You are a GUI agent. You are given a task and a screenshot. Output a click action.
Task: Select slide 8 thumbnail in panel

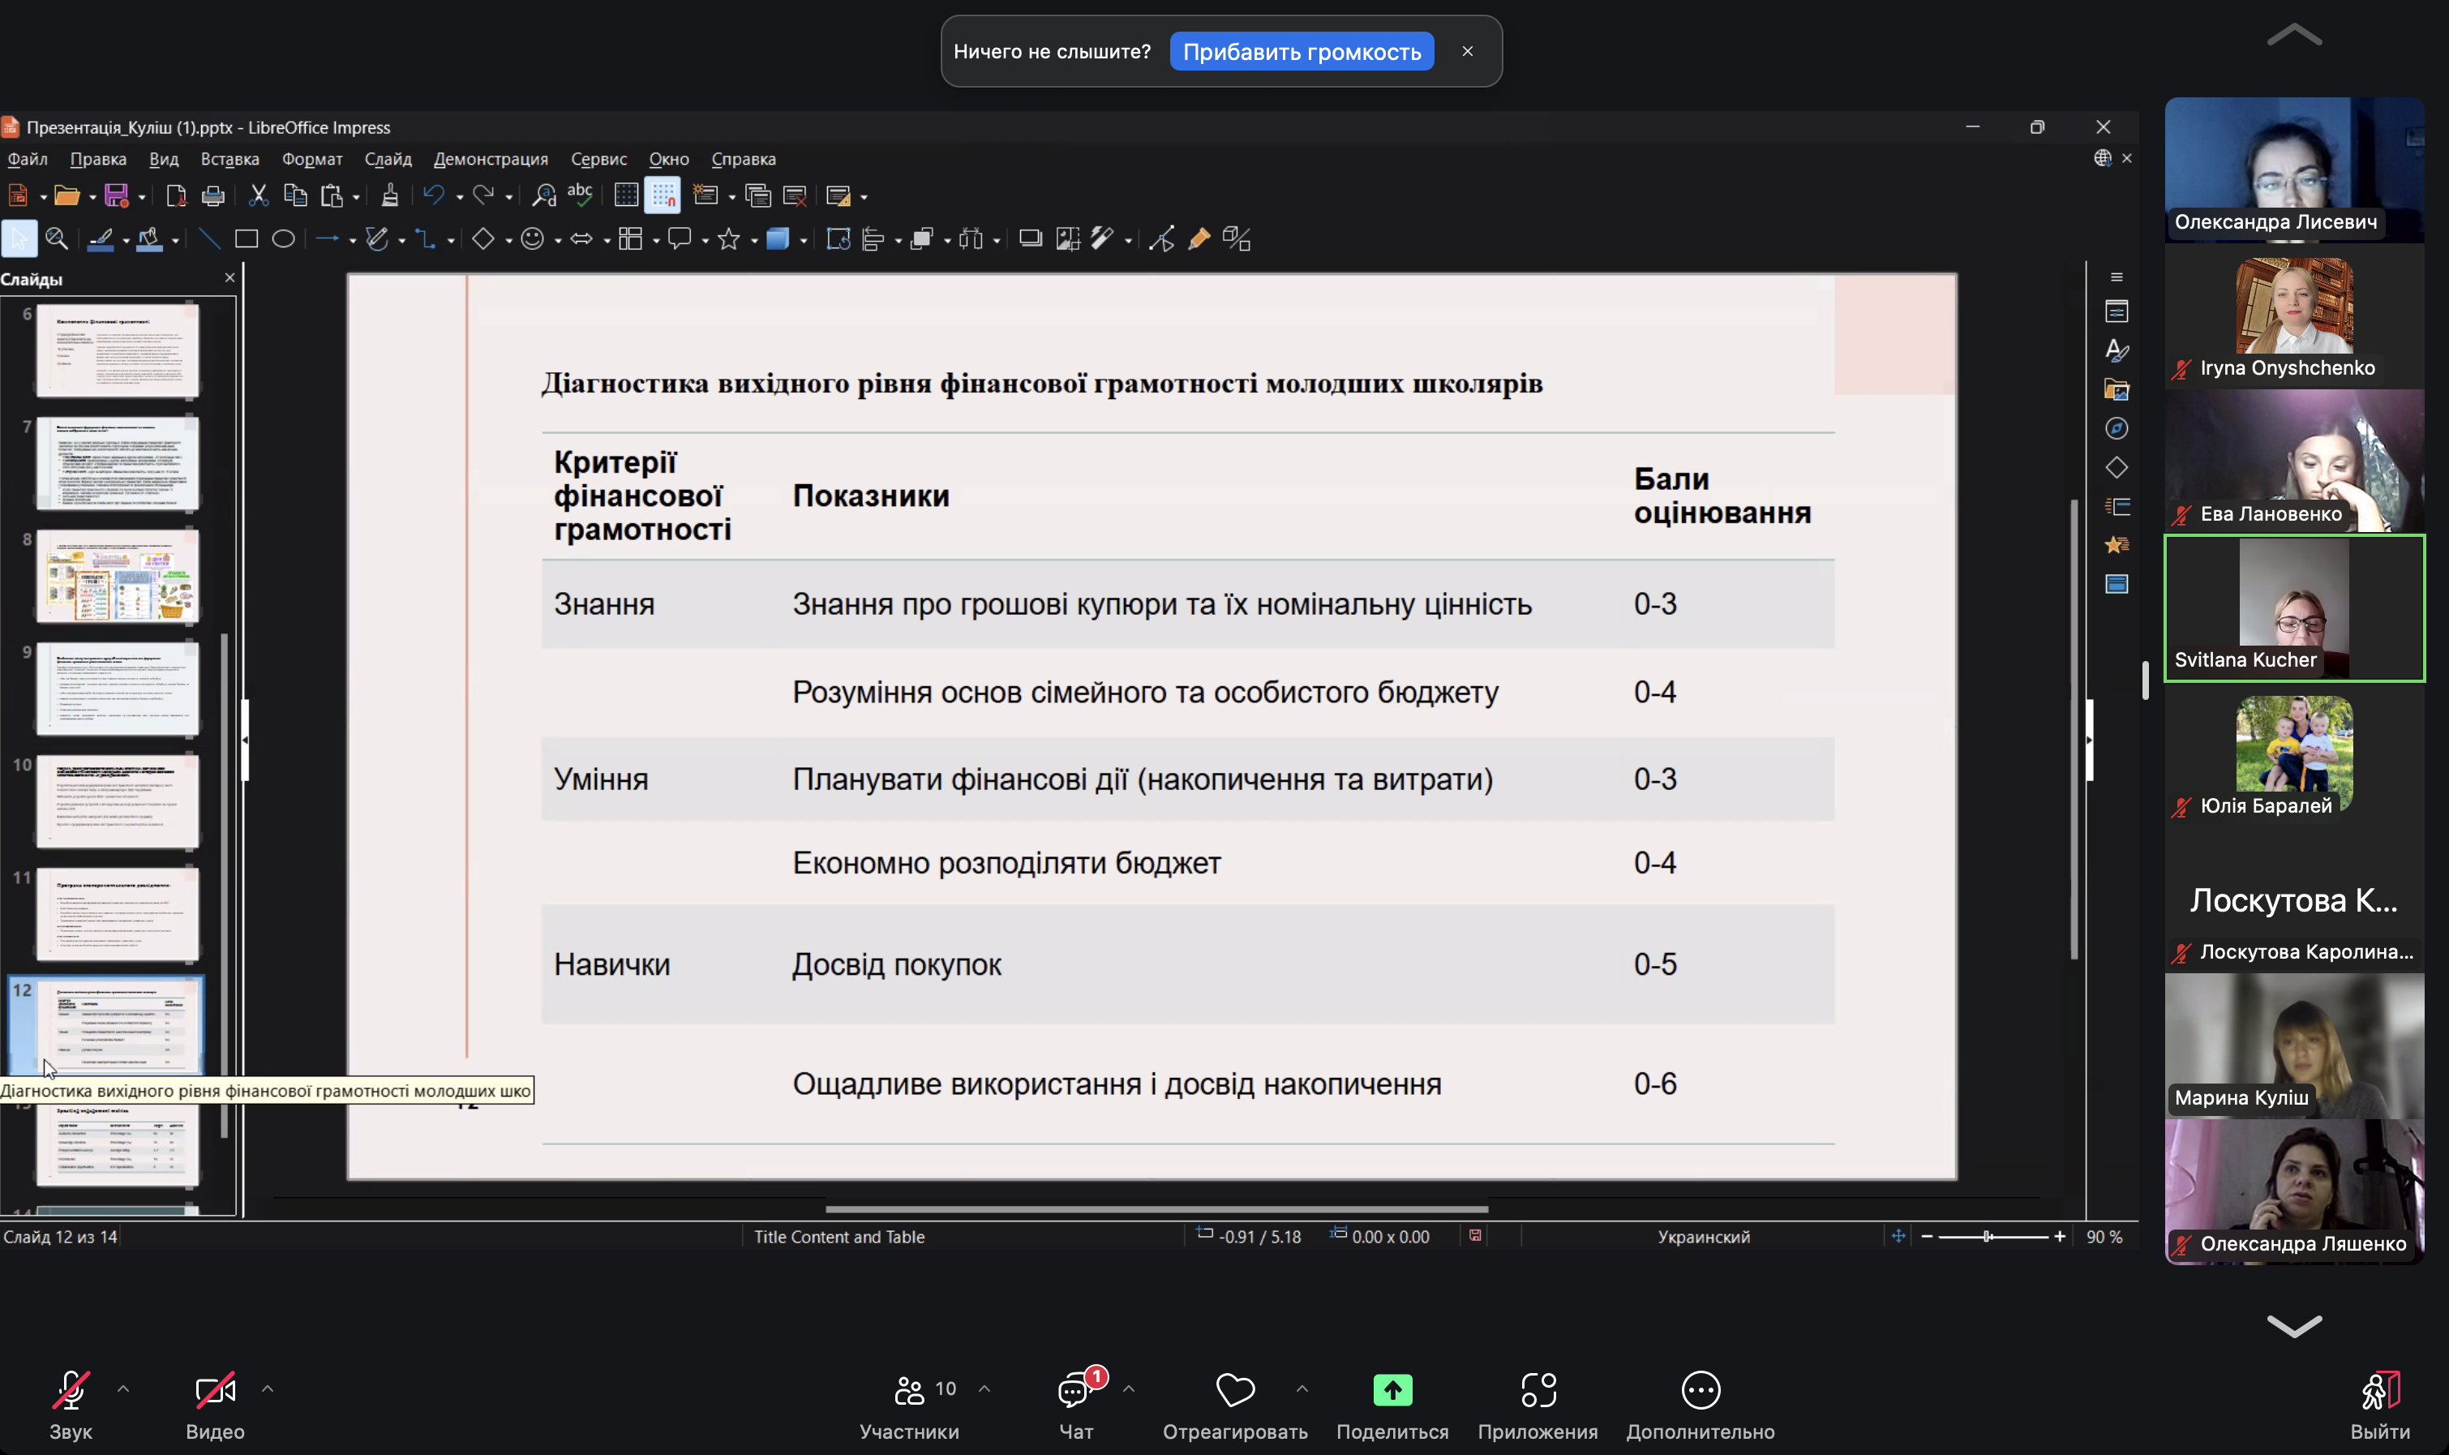pos(118,577)
